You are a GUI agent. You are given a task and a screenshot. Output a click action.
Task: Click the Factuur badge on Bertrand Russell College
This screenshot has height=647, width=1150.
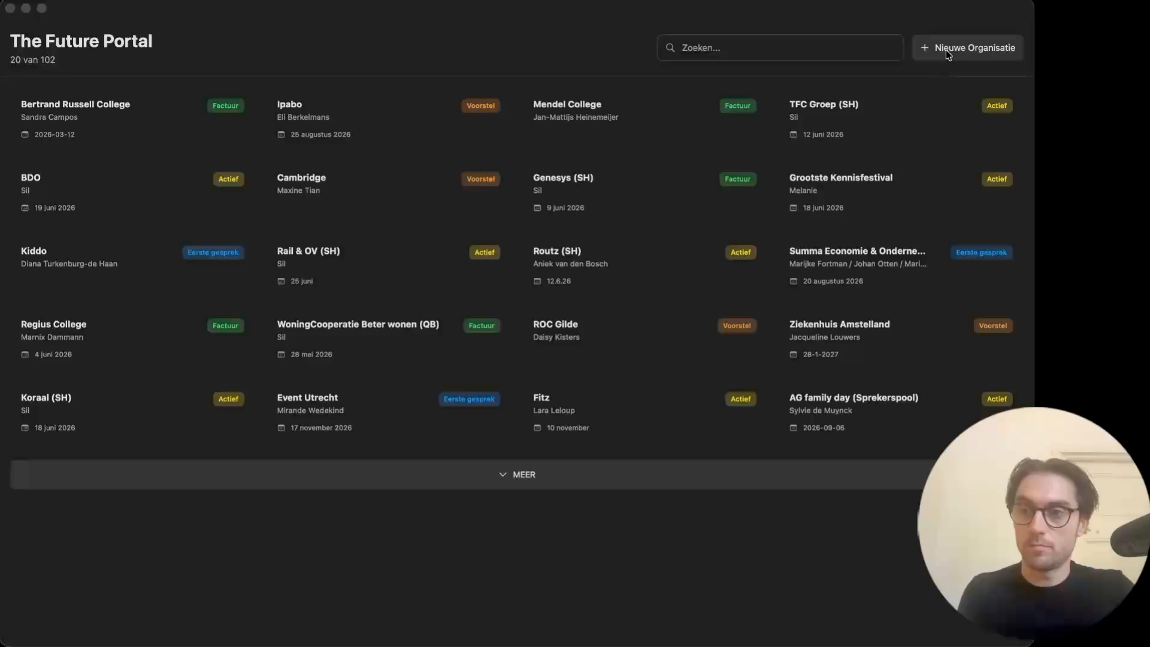[226, 106]
